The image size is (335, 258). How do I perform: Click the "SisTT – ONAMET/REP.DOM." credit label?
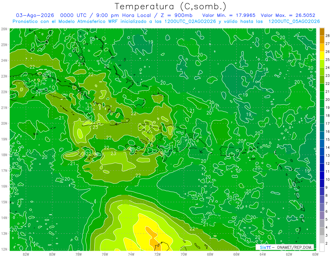pos(285,247)
